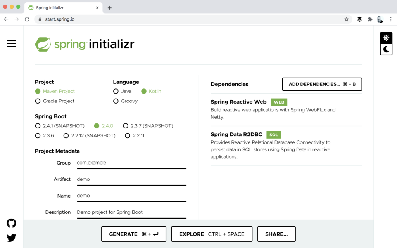Viewport: 397px width, 248px height.
Task: Click the EXPLORE button
Action: (x=212, y=234)
